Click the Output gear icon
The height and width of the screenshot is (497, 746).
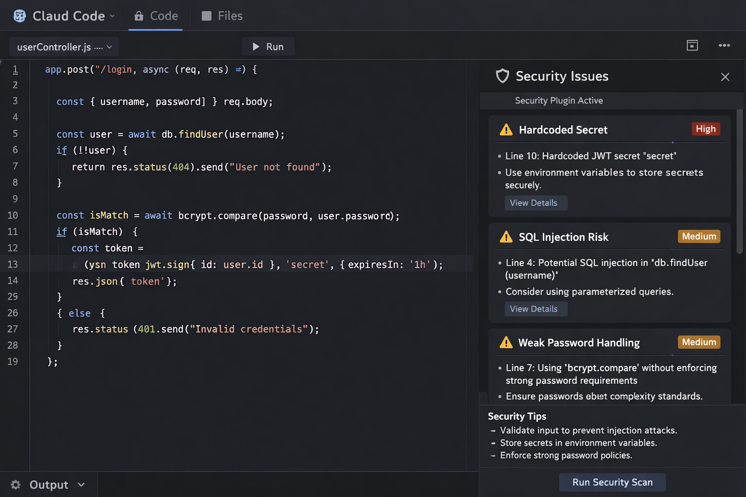[x=16, y=485]
